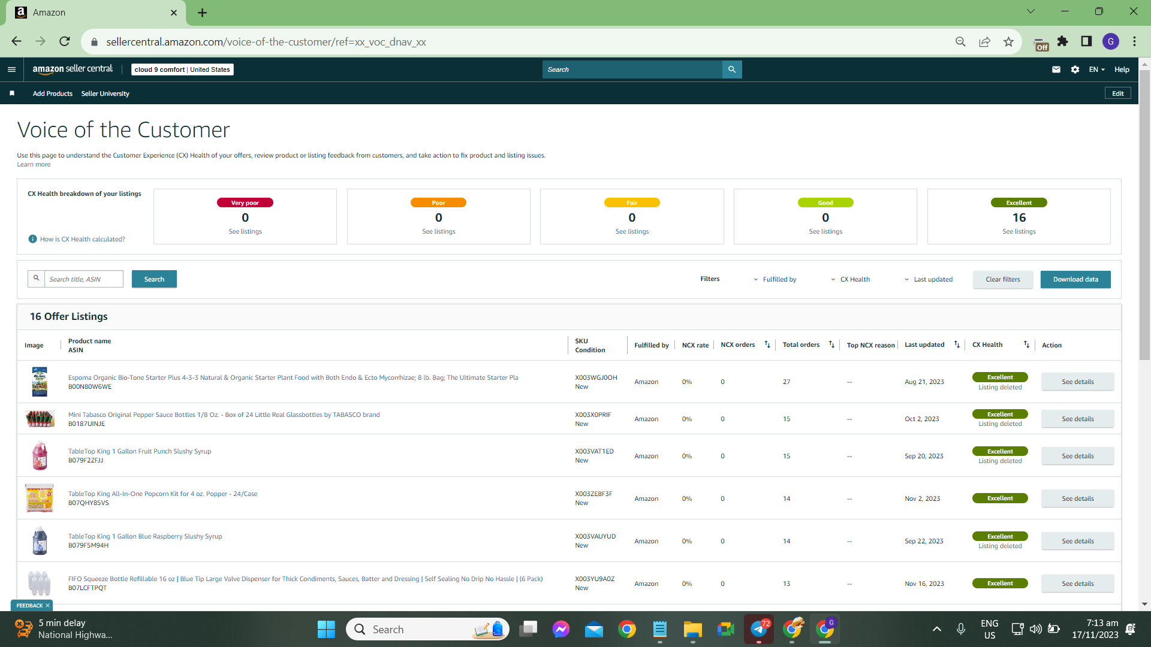1151x647 pixels.
Task: Open Chrome extensions puzzle icon
Action: pos(1062,41)
